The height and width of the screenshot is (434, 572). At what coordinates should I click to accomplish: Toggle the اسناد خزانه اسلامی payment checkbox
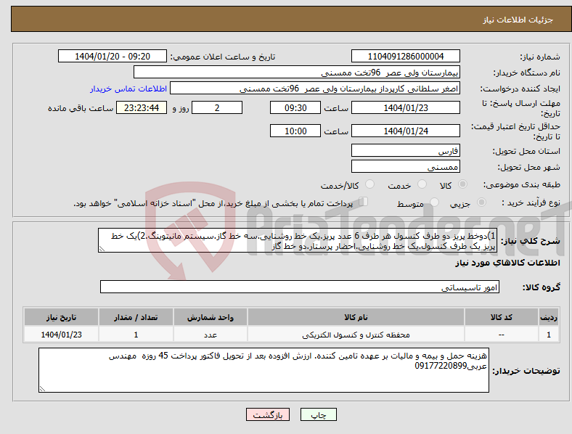coord(364,202)
